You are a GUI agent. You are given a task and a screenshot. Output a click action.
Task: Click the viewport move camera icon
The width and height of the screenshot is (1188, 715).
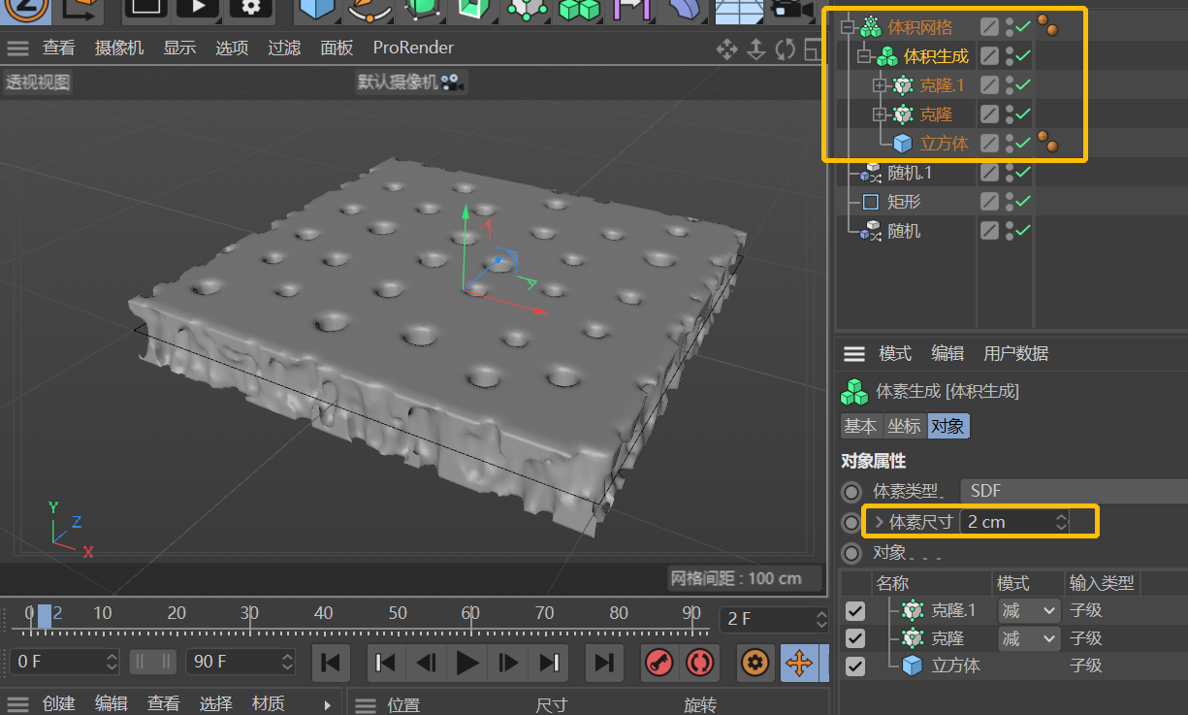[x=726, y=49]
